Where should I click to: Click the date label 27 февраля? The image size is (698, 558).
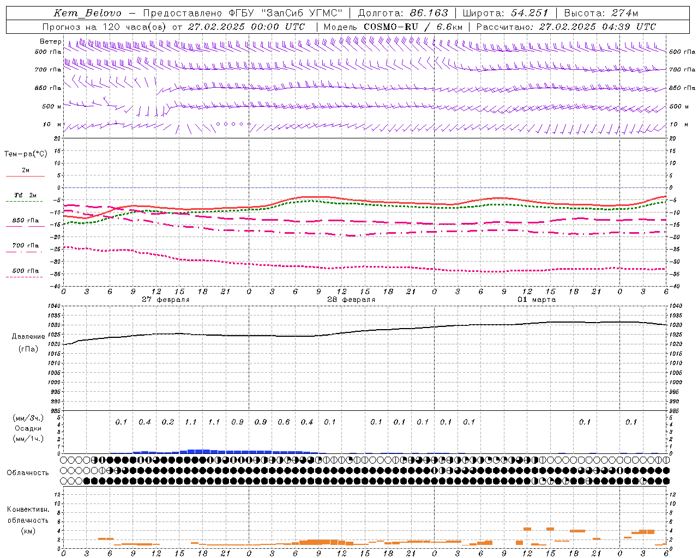(x=166, y=299)
